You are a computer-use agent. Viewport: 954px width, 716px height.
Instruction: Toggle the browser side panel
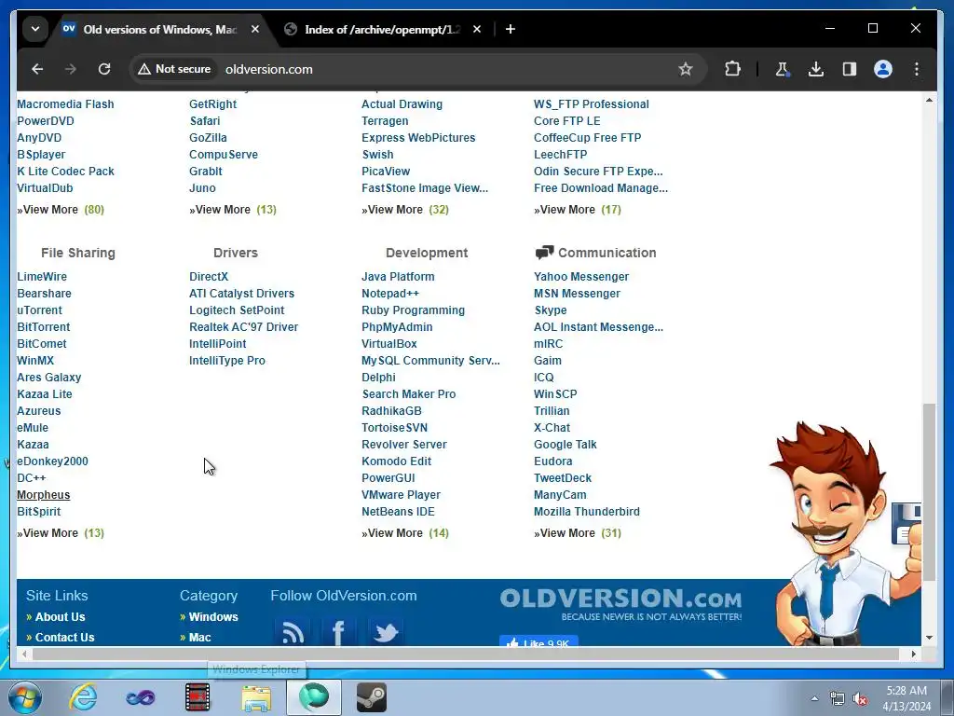tap(850, 69)
